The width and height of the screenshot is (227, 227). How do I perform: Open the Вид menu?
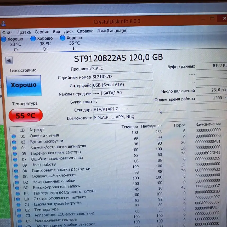click(x=56, y=32)
